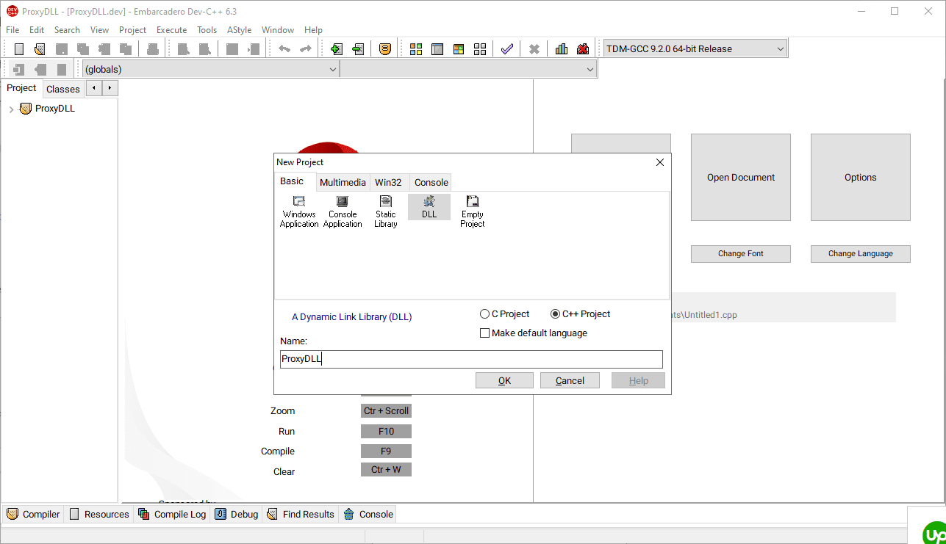Expand the ProxyDLL project tree node
This screenshot has height=544, width=946.
11,109
